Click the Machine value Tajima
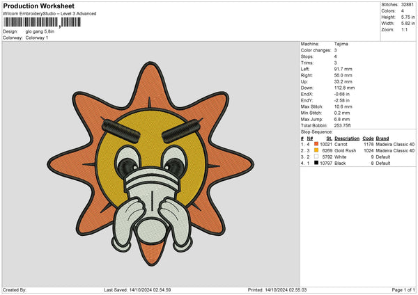Image resolution: width=418 pixels, height=295 pixels. pos(341,44)
